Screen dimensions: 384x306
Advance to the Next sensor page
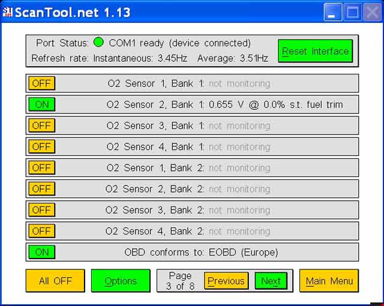271,281
